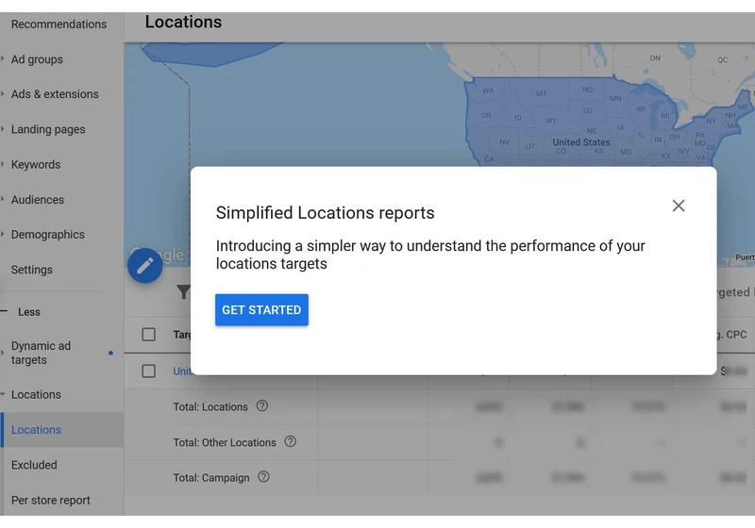
Task: Open Landing pages in the sidebar
Action: [48, 129]
